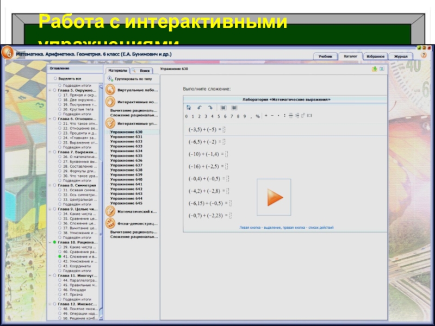The width and height of the screenshot is (435, 326).
Task: Insert the percent sign symbol
Action: point(258,116)
